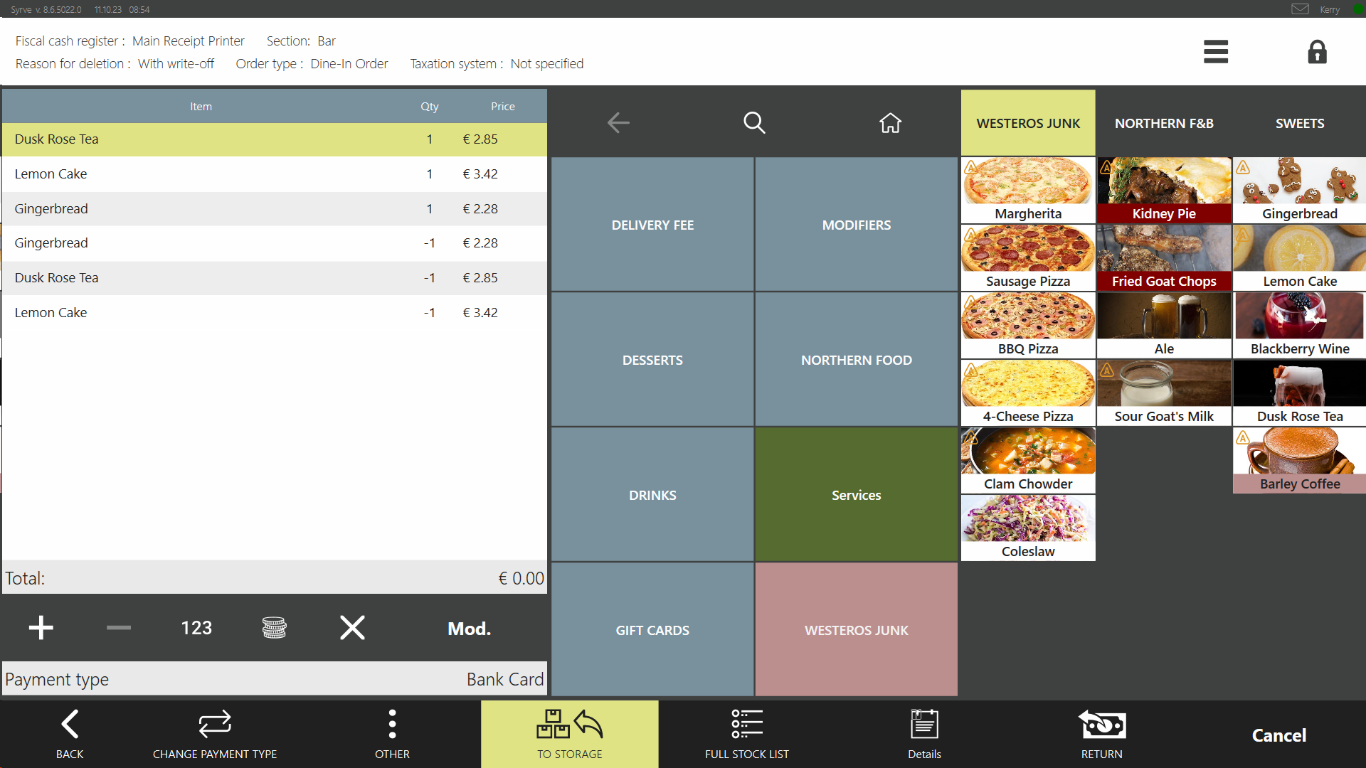Select the Lemon Cake row with quantity -1
This screenshot has width=1366, height=768.
(274, 313)
